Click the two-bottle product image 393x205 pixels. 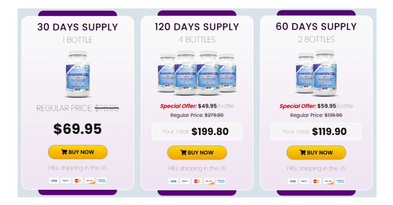pyautogui.click(x=316, y=72)
